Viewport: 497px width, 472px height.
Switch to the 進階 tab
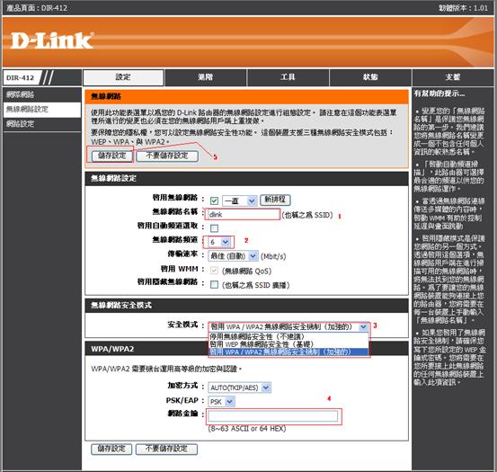coord(206,77)
